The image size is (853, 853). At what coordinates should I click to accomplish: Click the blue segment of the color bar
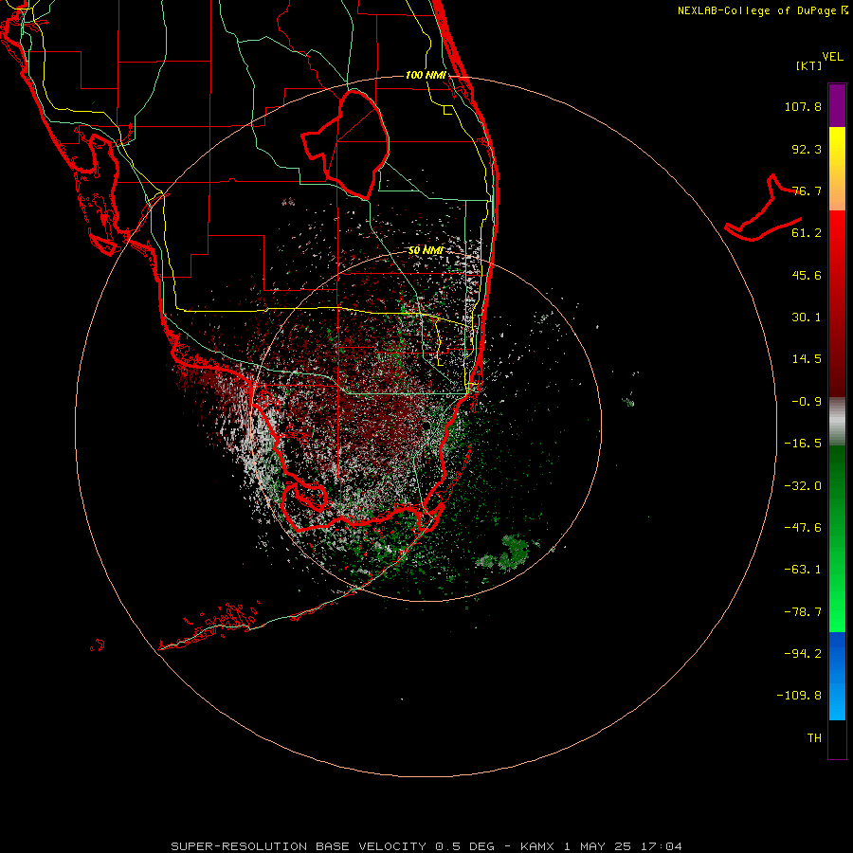point(837,676)
